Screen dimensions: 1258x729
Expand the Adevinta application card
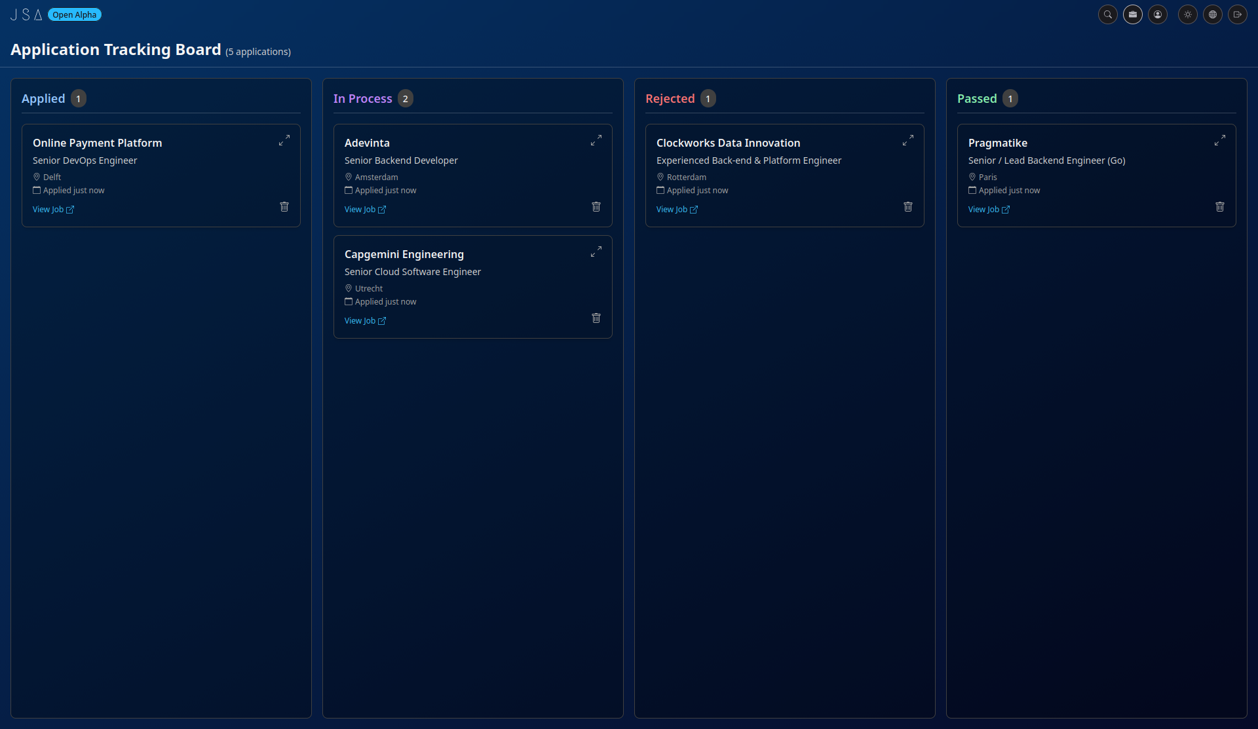[x=596, y=140]
